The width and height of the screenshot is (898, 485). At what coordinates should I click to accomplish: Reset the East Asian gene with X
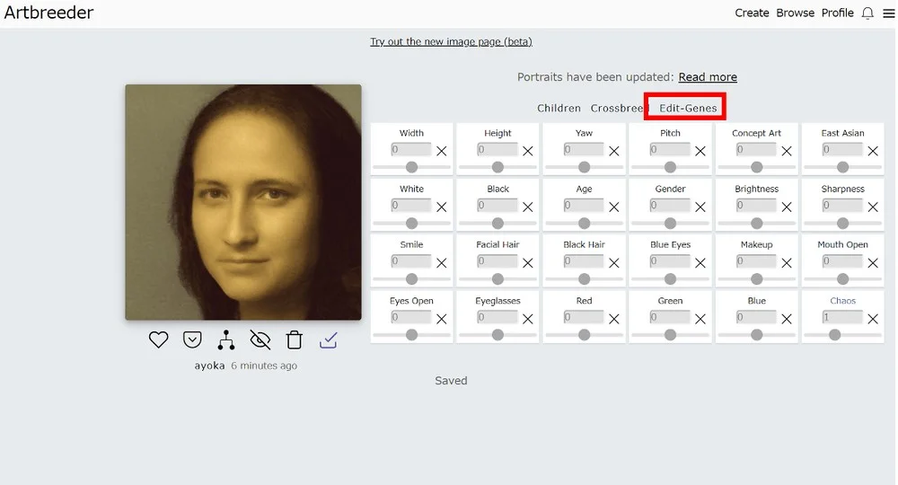tap(872, 151)
